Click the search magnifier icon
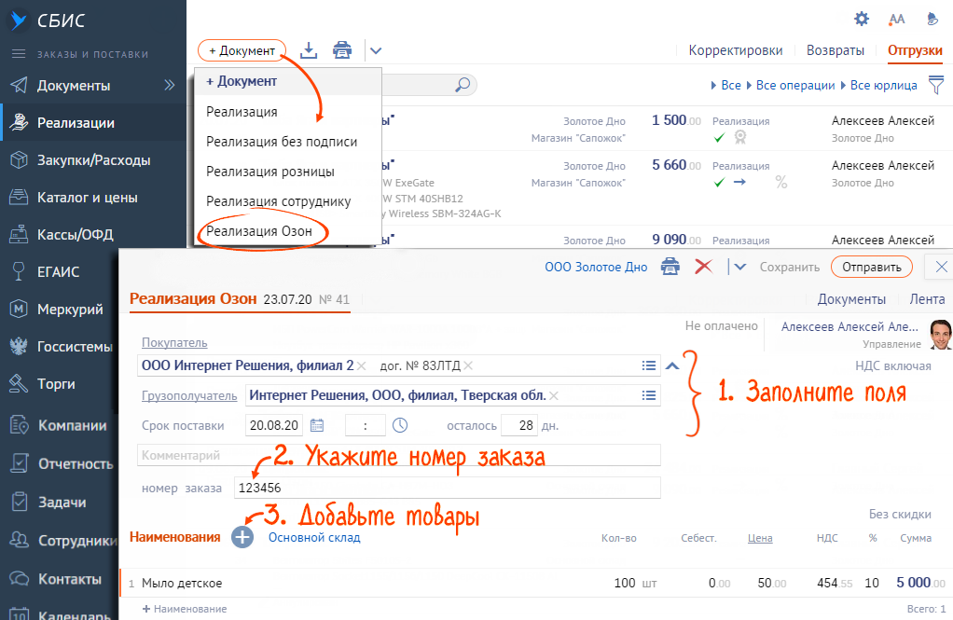The image size is (953, 620). pos(462,85)
